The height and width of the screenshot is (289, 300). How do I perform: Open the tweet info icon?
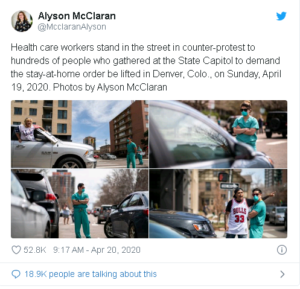pos(282,250)
